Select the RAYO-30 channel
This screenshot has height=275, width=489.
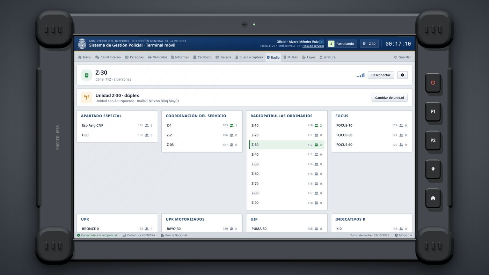tap(202, 229)
